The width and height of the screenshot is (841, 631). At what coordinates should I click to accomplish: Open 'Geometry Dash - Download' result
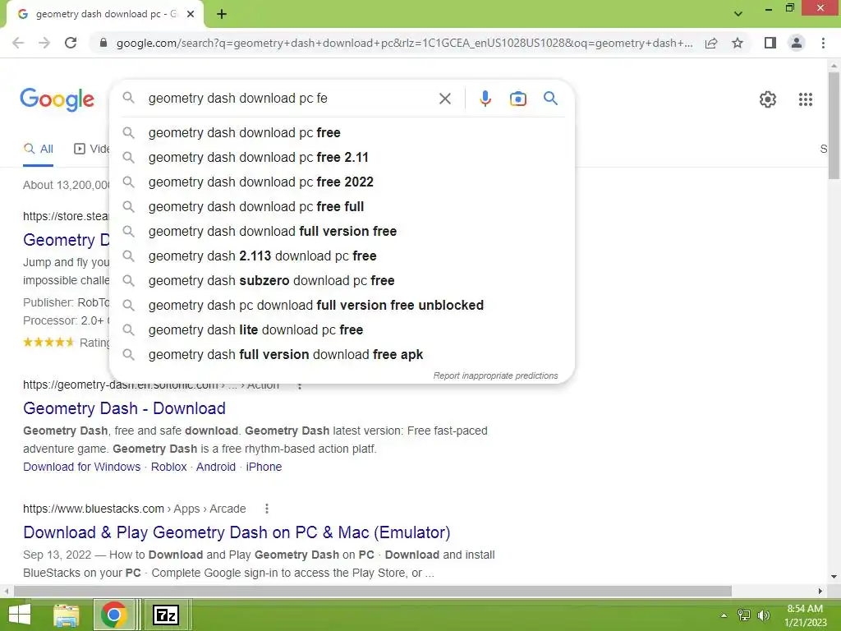tap(125, 408)
